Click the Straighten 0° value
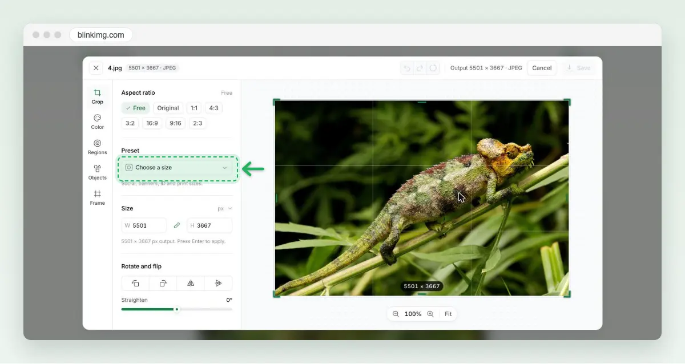 coord(229,300)
